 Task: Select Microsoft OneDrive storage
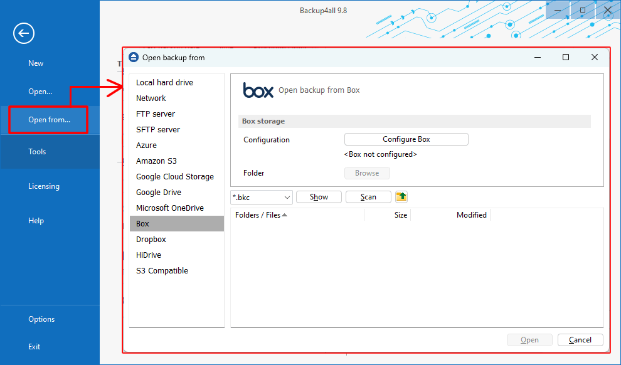click(169, 208)
